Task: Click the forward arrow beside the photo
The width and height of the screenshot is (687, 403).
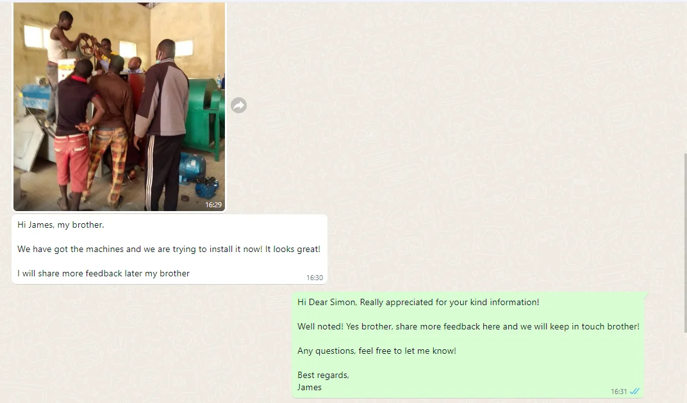Action: pos(239,105)
